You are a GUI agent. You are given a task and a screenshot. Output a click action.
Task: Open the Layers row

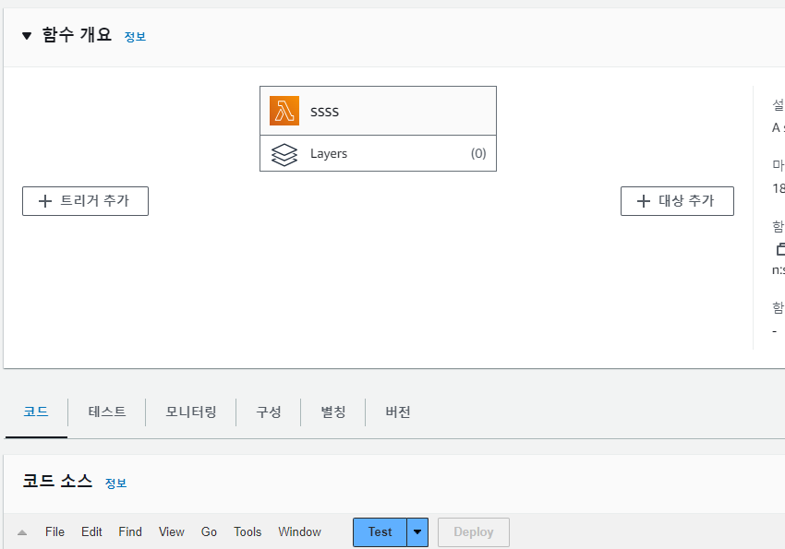click(x=378, y=153)
